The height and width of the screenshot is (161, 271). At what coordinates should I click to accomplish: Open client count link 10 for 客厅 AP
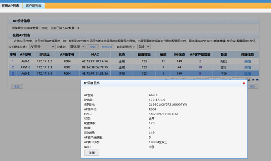coord(200,68)
